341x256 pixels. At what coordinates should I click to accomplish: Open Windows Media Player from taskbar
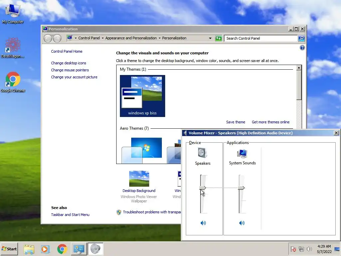tap(45, 249)
